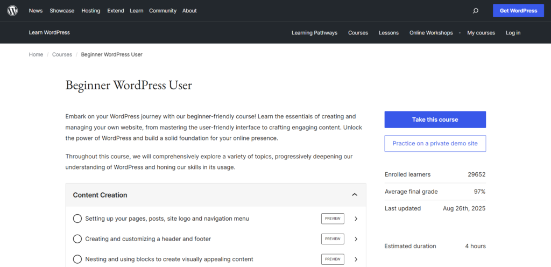Preview the Nesting and using blocks lesson

coord(333,259)
